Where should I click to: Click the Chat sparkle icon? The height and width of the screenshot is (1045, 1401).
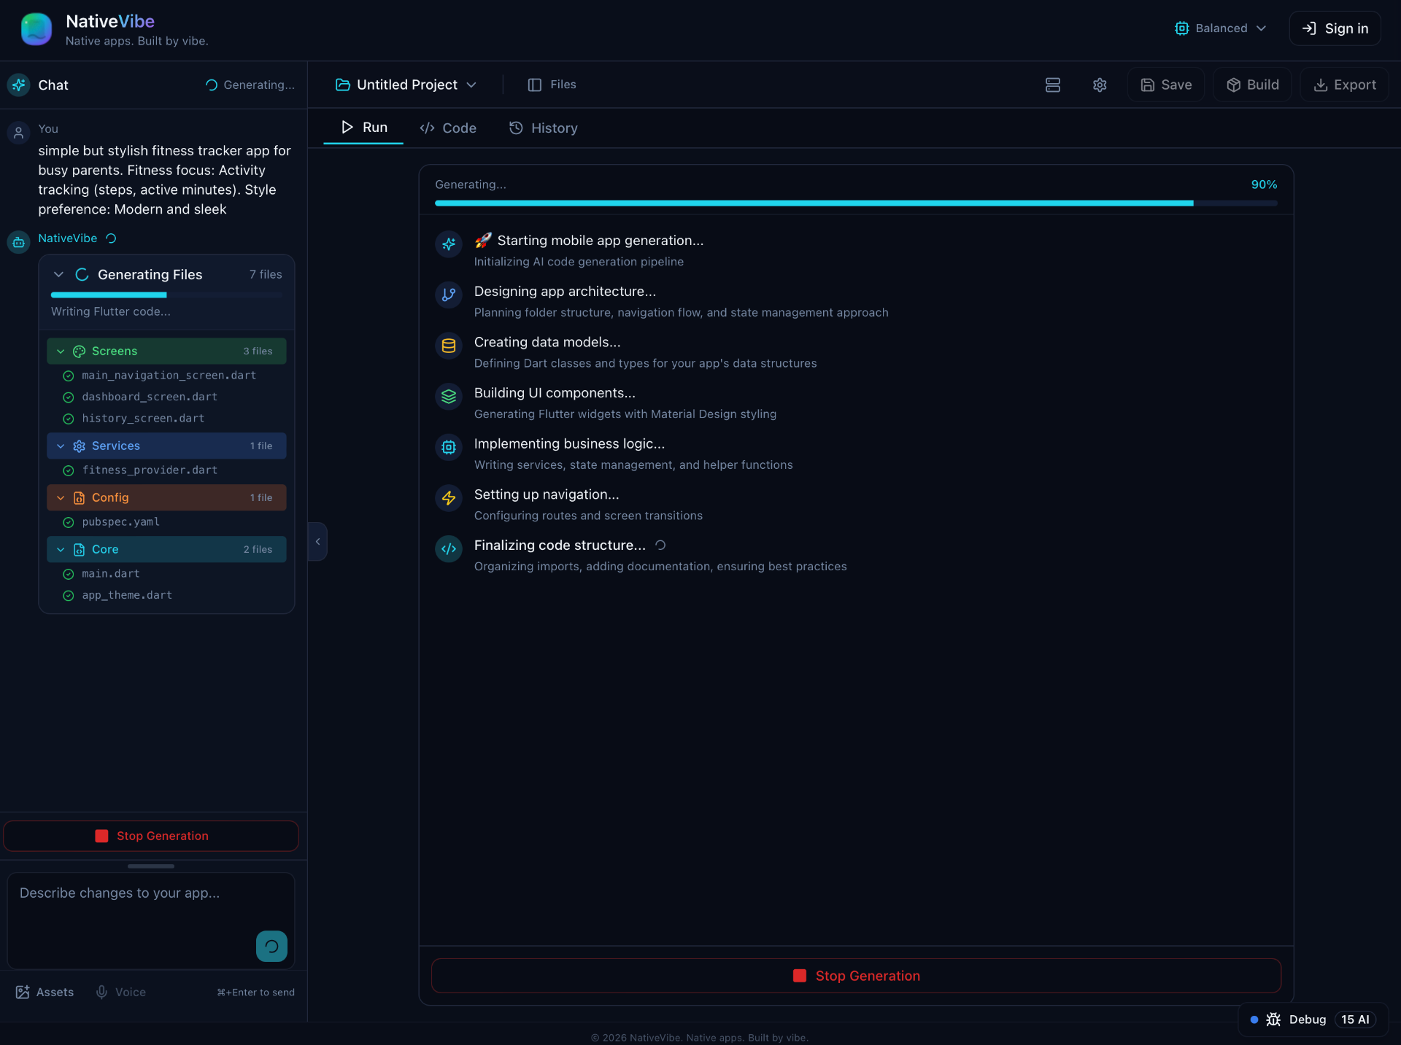[x=18, y=85]
